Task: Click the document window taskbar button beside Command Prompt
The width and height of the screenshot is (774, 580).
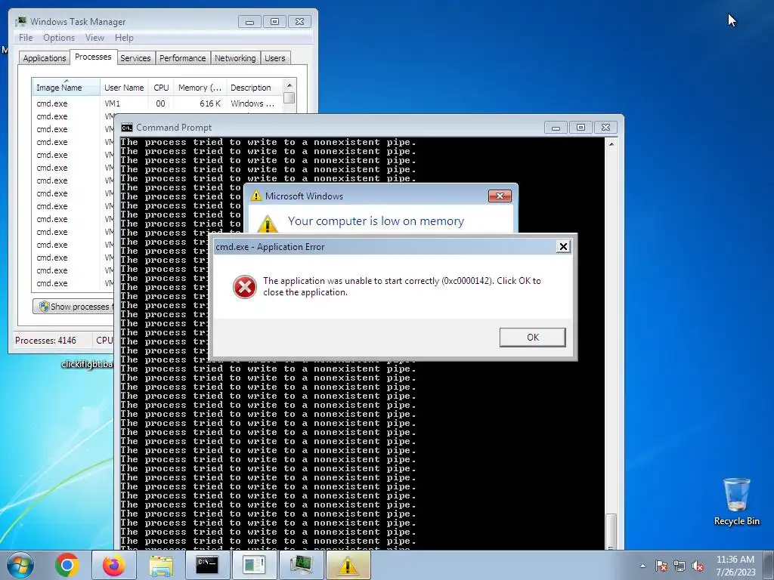Action: pyautogui.click(x=254, y=565)
